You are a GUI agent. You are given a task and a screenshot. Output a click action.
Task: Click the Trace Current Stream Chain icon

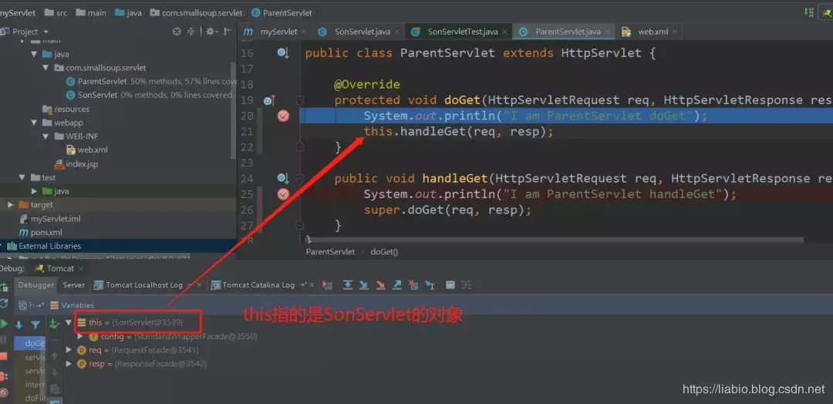tap(467, 285)
